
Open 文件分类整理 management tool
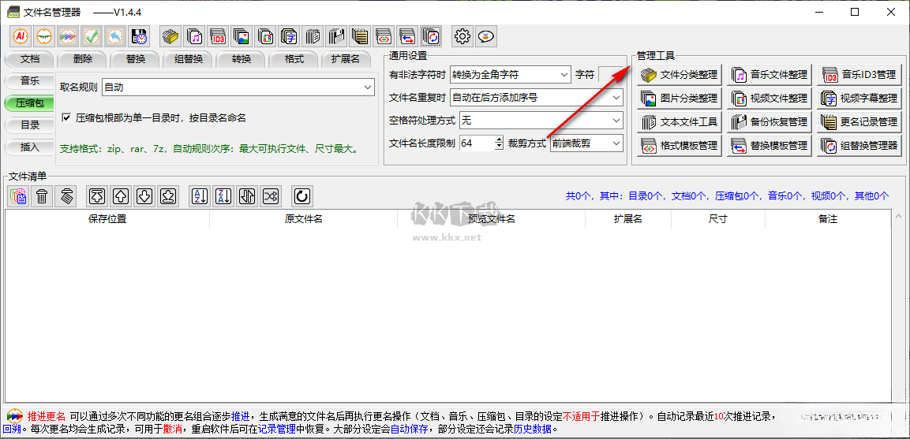coord(680,75)
